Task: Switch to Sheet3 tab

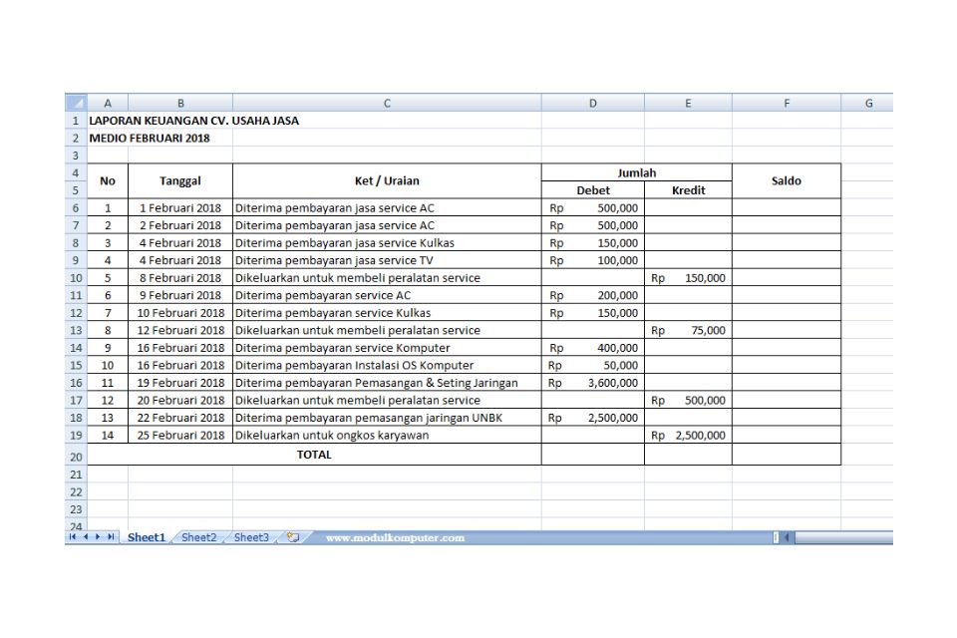Action: [251, 537]
